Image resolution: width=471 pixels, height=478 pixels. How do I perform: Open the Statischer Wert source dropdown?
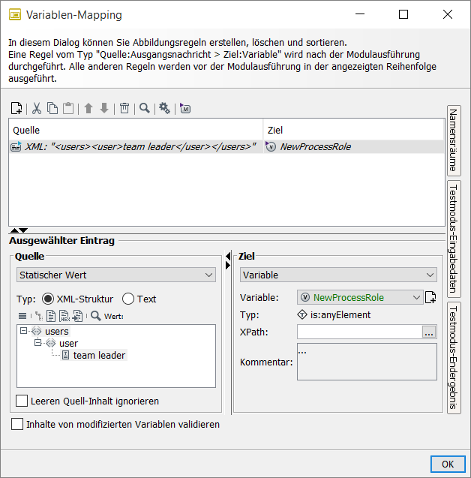116,275
